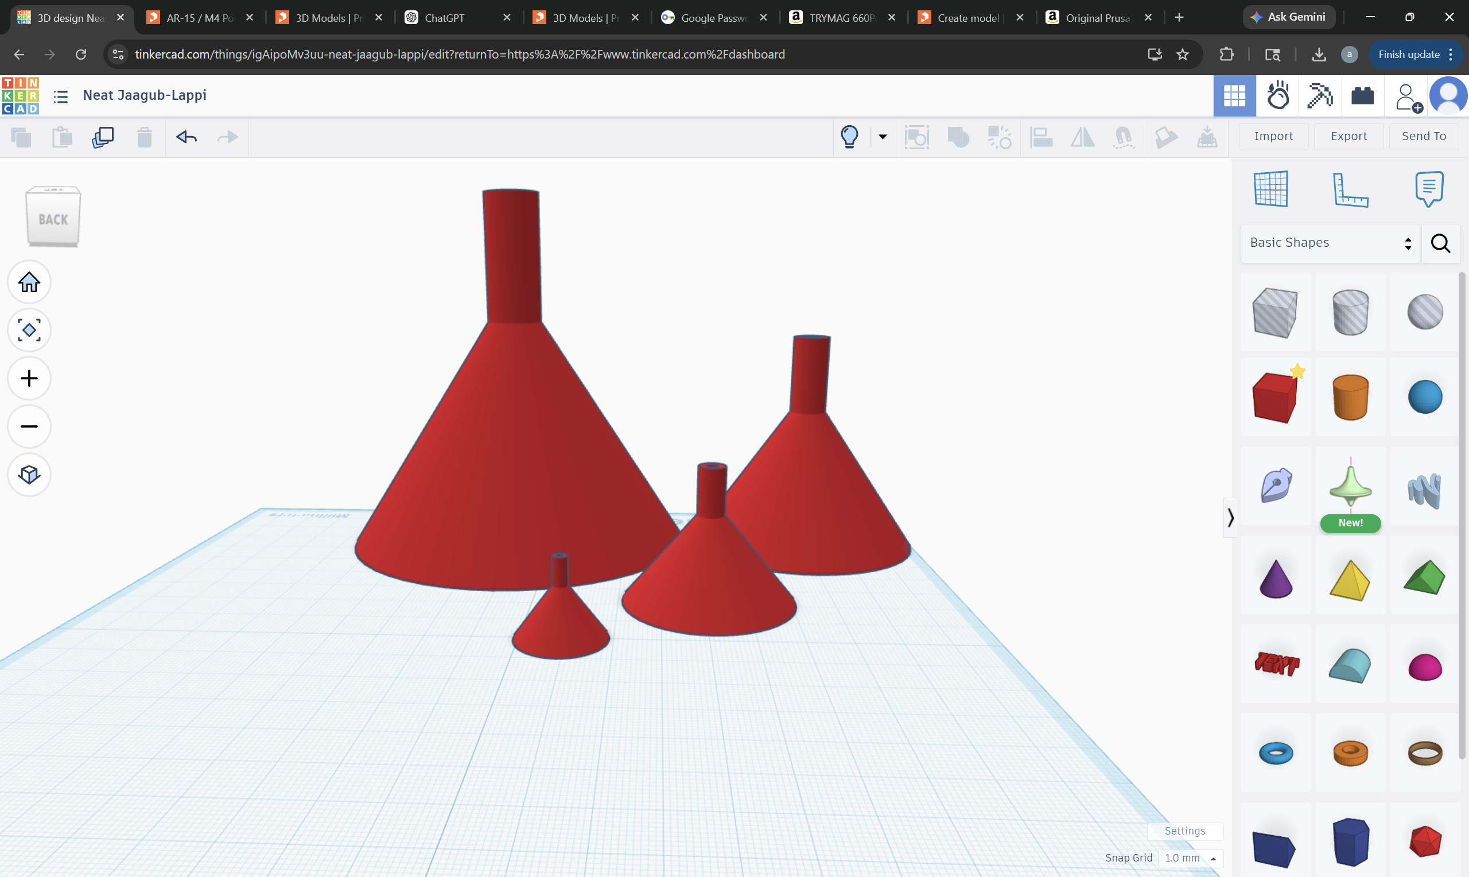Select the Ruler helper tool
The image size is (1469, 877).
1351,189
